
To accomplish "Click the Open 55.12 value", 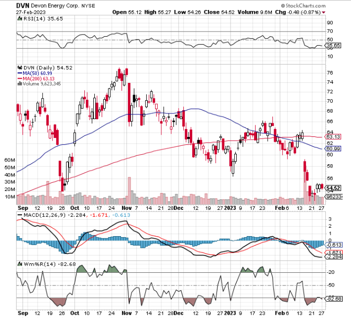I will (x=127, y=12).
